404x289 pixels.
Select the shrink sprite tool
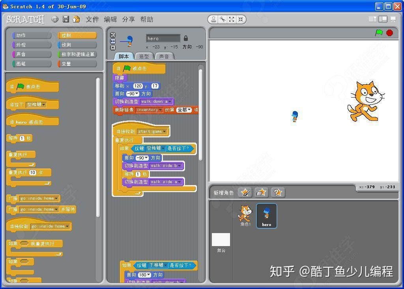(241, 19)
